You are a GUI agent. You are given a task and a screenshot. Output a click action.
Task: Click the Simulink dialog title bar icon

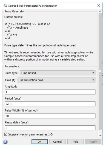pyautogui.click(x=5, y=5)
